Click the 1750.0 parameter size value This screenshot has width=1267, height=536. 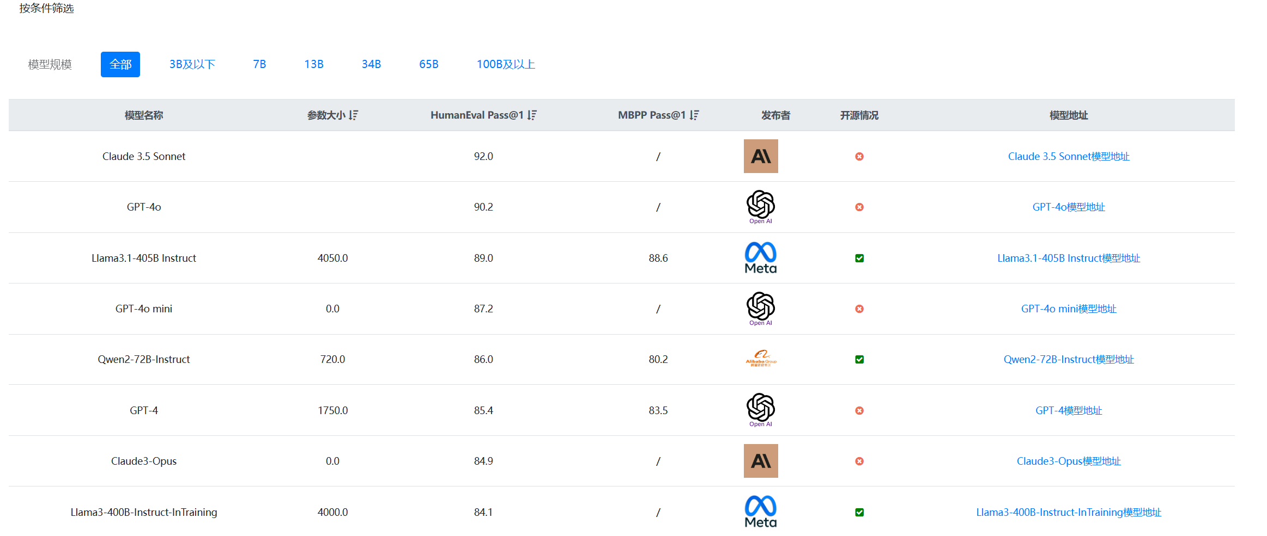(332, 410)
